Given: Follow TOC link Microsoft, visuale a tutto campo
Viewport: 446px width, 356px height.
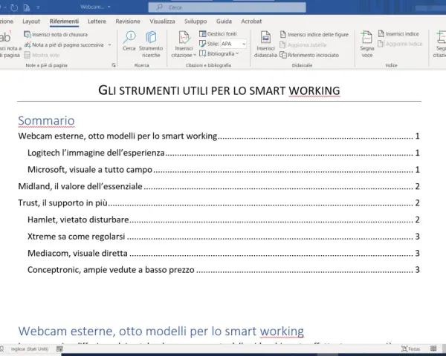Looking at the screenshot, I should 224,170.
